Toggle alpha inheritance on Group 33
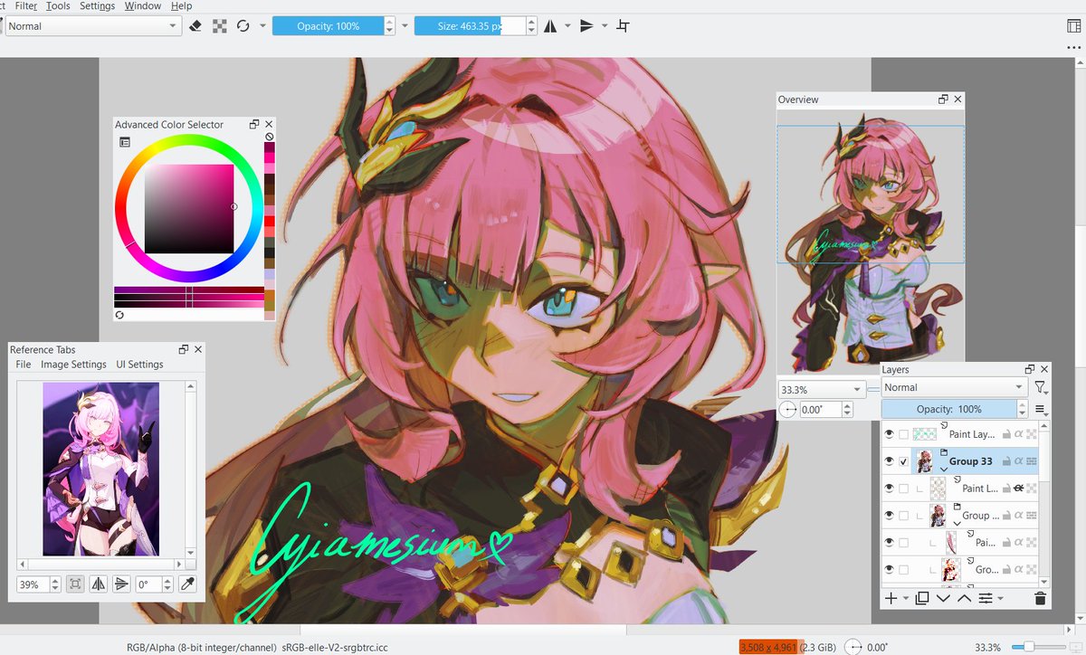This screenshot has height=655, width=1086. click(1019, 461)
